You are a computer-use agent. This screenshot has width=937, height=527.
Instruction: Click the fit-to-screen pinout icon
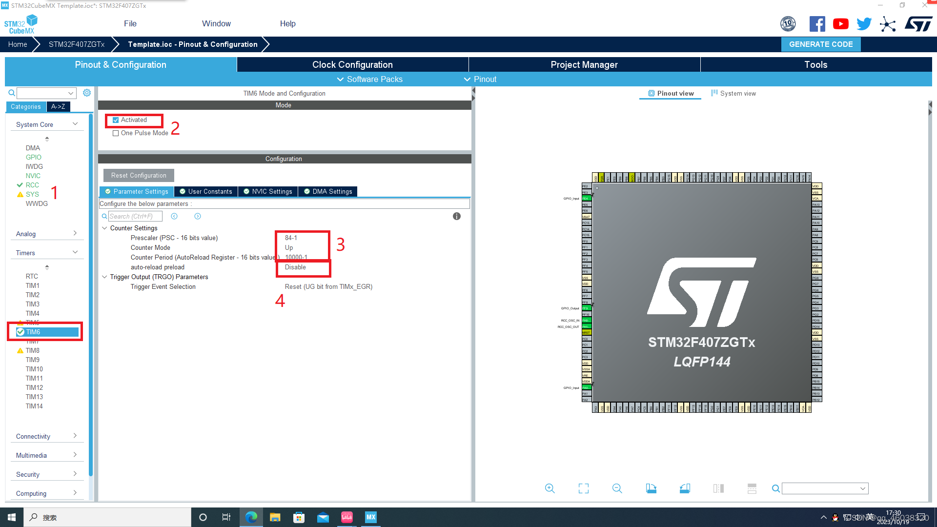click(x=583, y=488)
